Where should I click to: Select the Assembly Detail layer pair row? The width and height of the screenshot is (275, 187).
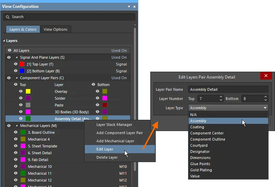tap(68, 119)
